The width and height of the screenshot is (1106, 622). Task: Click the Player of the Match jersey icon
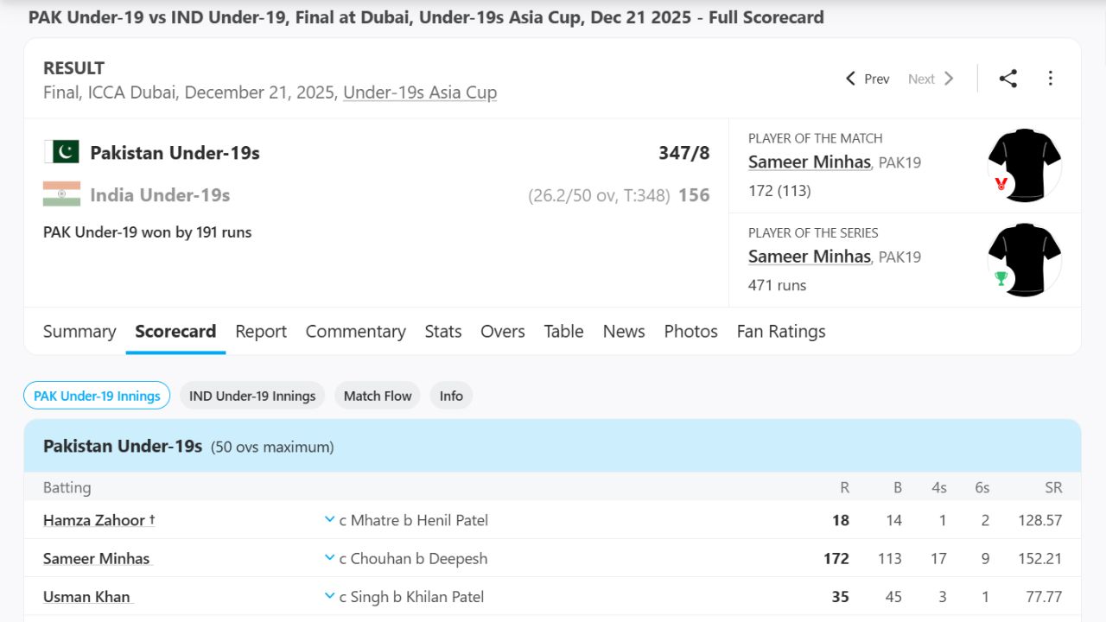click(x=1025, y=165)
